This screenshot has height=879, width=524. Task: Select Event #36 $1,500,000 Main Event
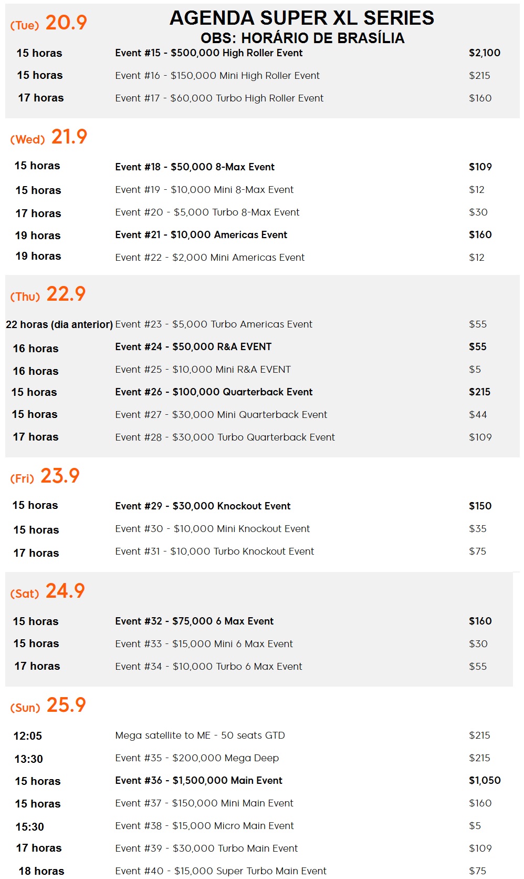pos(198,781)
